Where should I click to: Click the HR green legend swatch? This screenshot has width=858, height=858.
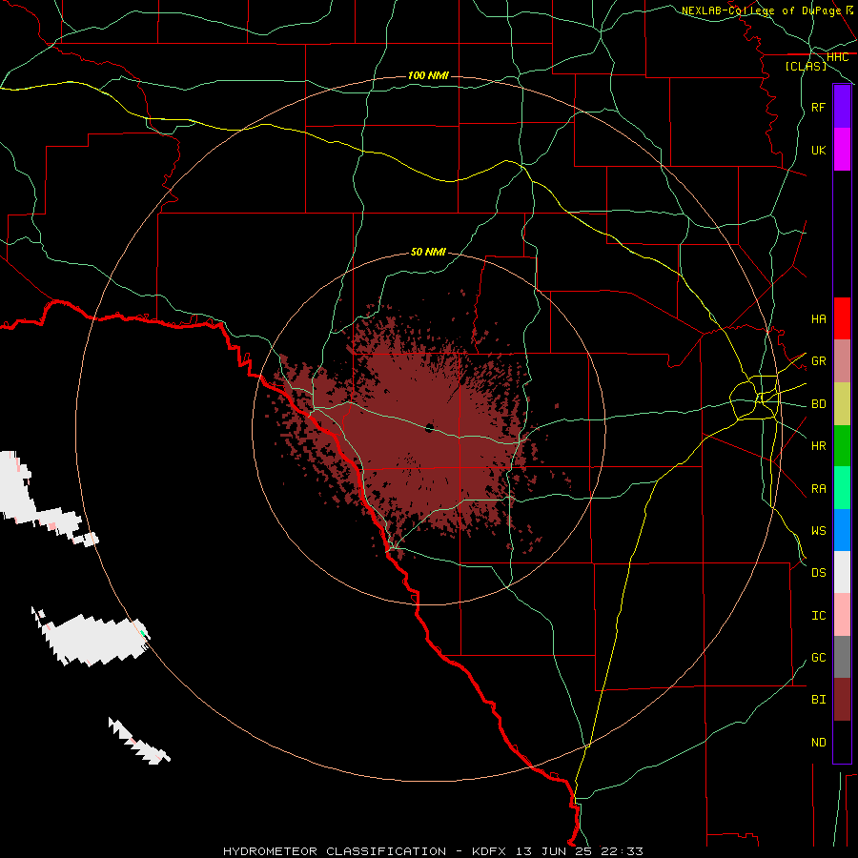[842, 446]
